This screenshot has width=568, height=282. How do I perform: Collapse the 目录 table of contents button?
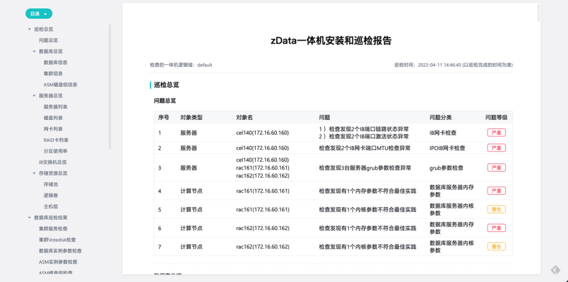point(39,14)
